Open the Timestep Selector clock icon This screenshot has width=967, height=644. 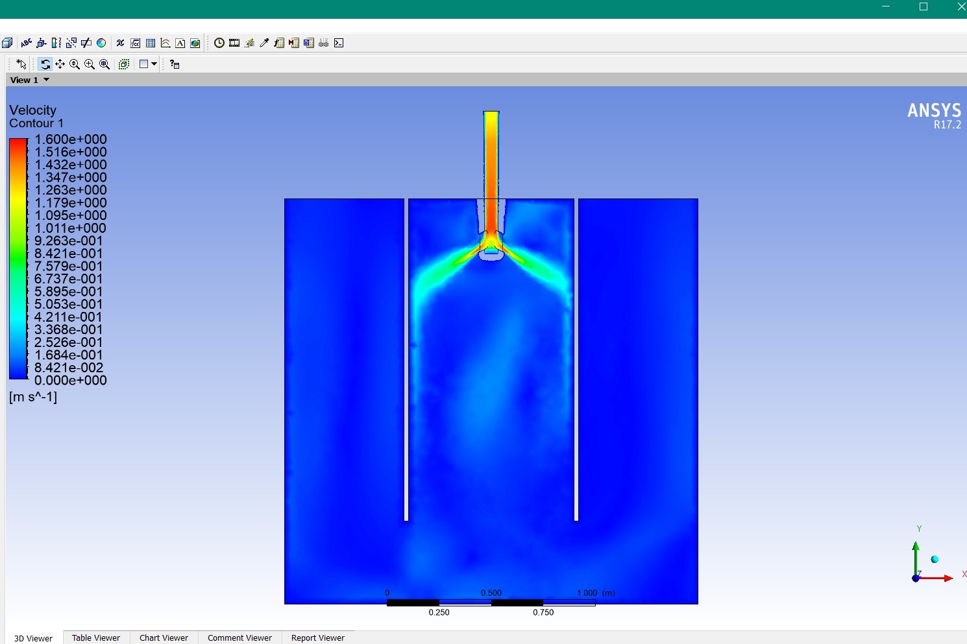point(219,43)
